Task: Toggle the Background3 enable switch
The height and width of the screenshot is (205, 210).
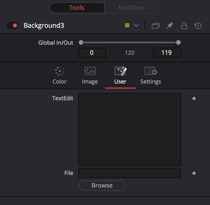Action: click(x=12, y=25)
